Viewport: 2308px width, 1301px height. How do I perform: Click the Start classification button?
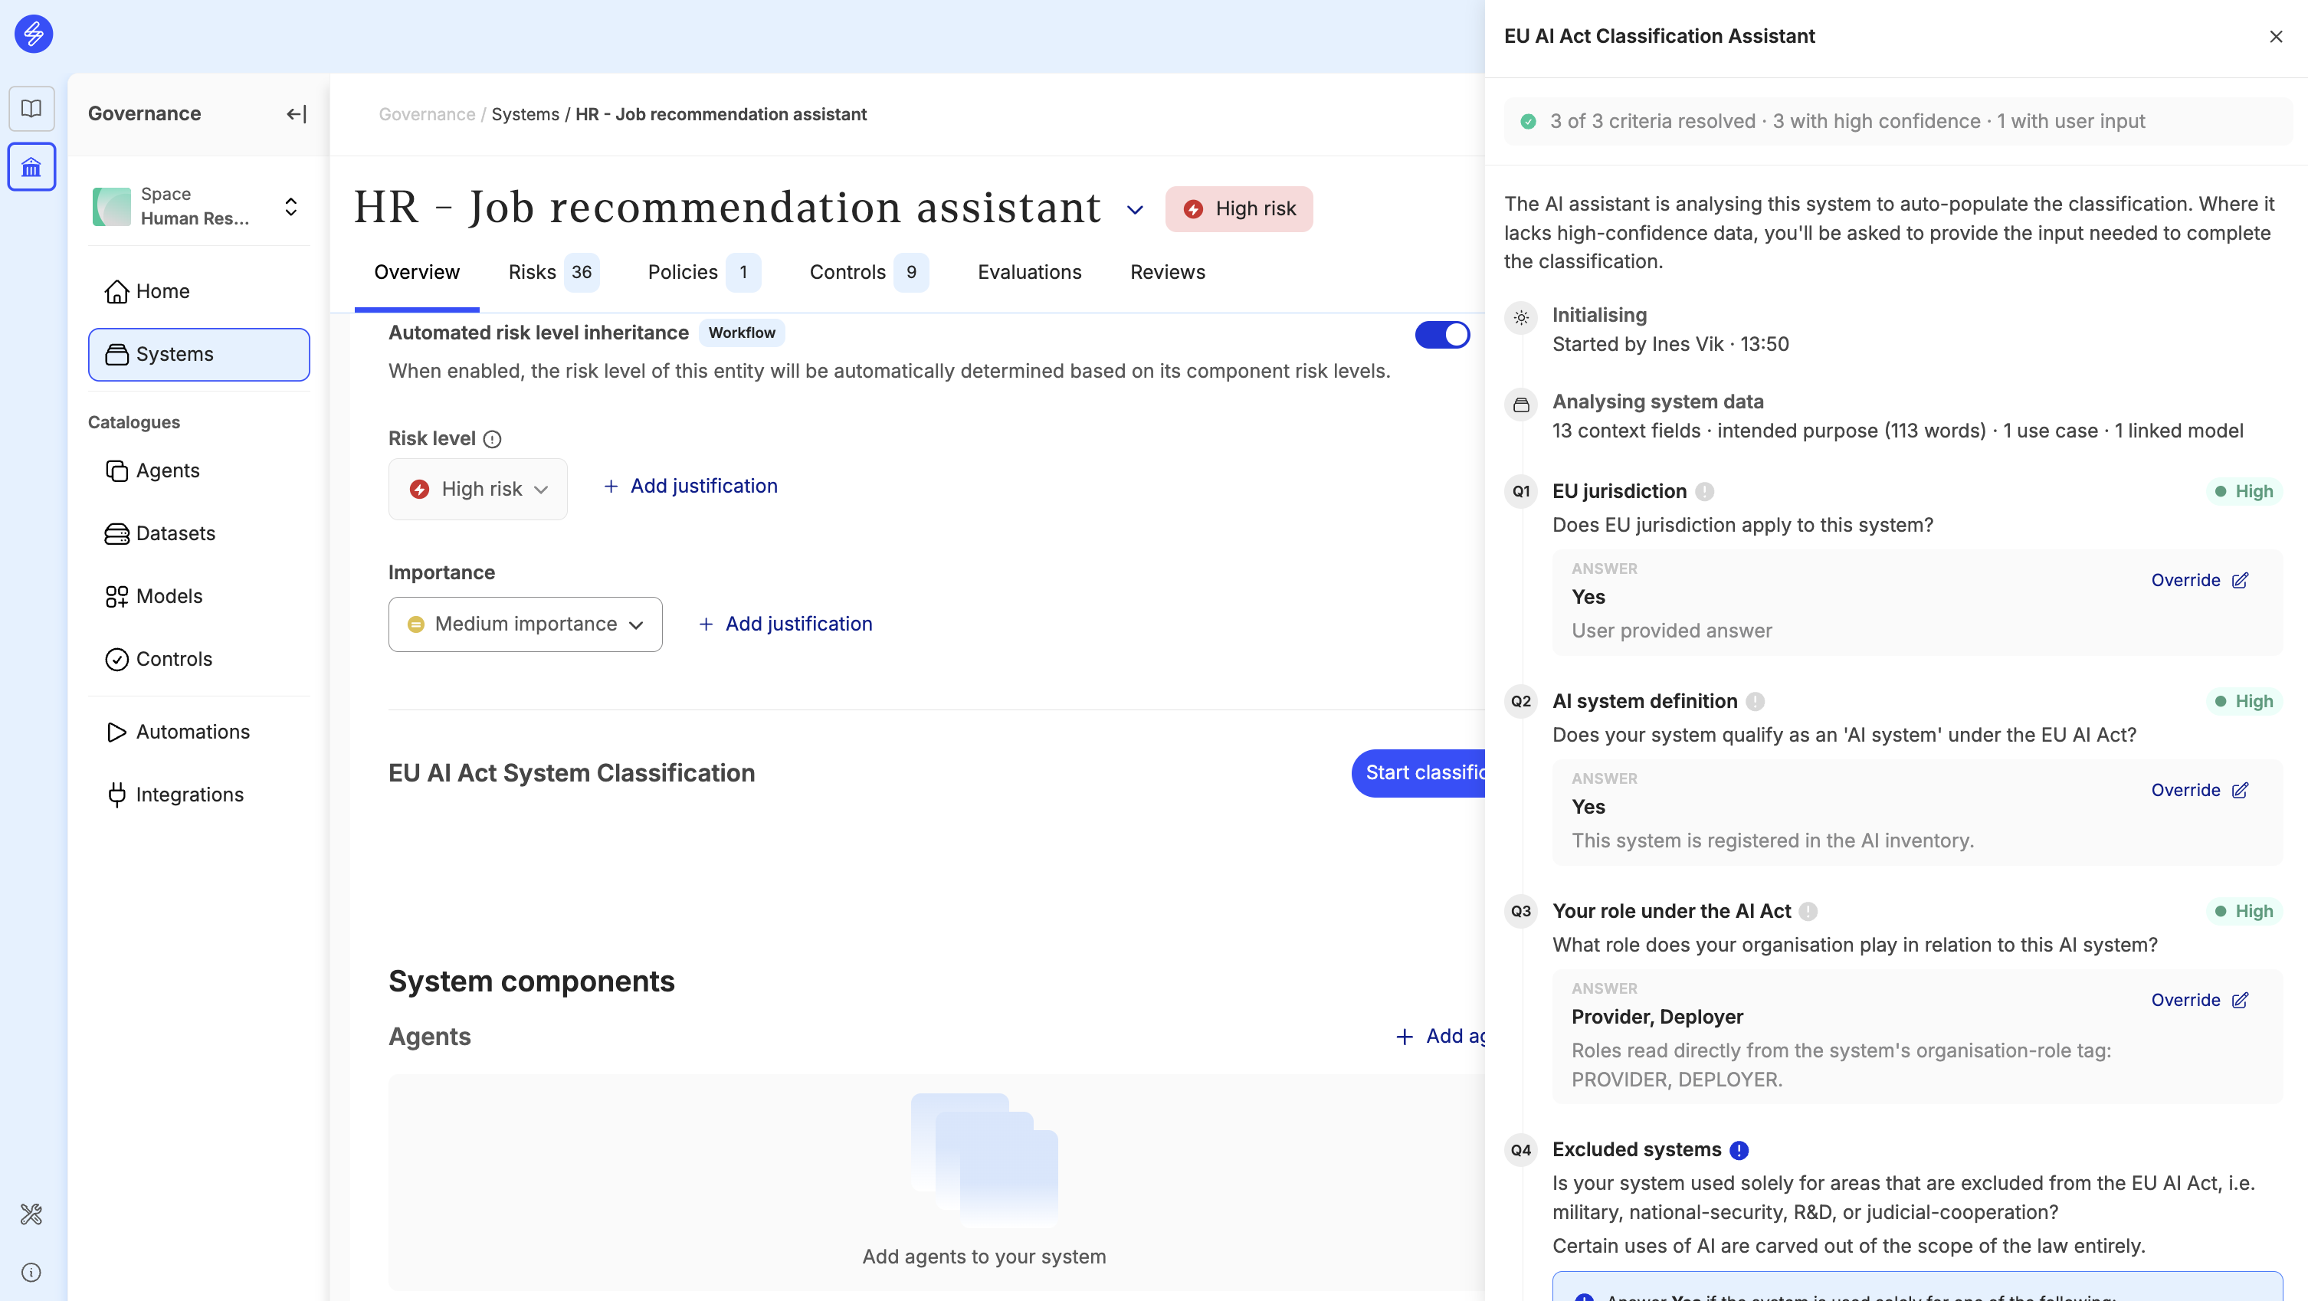pos(1419,772)
